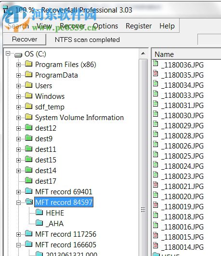
Task: Select file _1180025.JPG
Action: 182,156
